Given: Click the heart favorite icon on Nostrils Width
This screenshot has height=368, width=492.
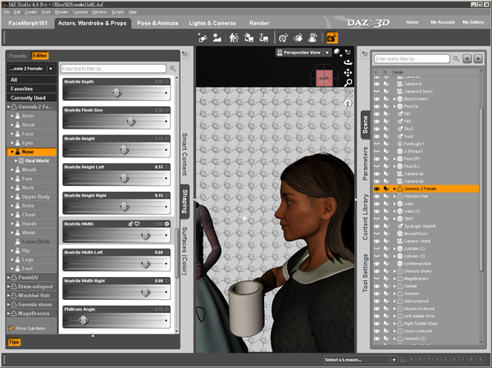Looking at the screenshot, I should click(x=137, y=224).
